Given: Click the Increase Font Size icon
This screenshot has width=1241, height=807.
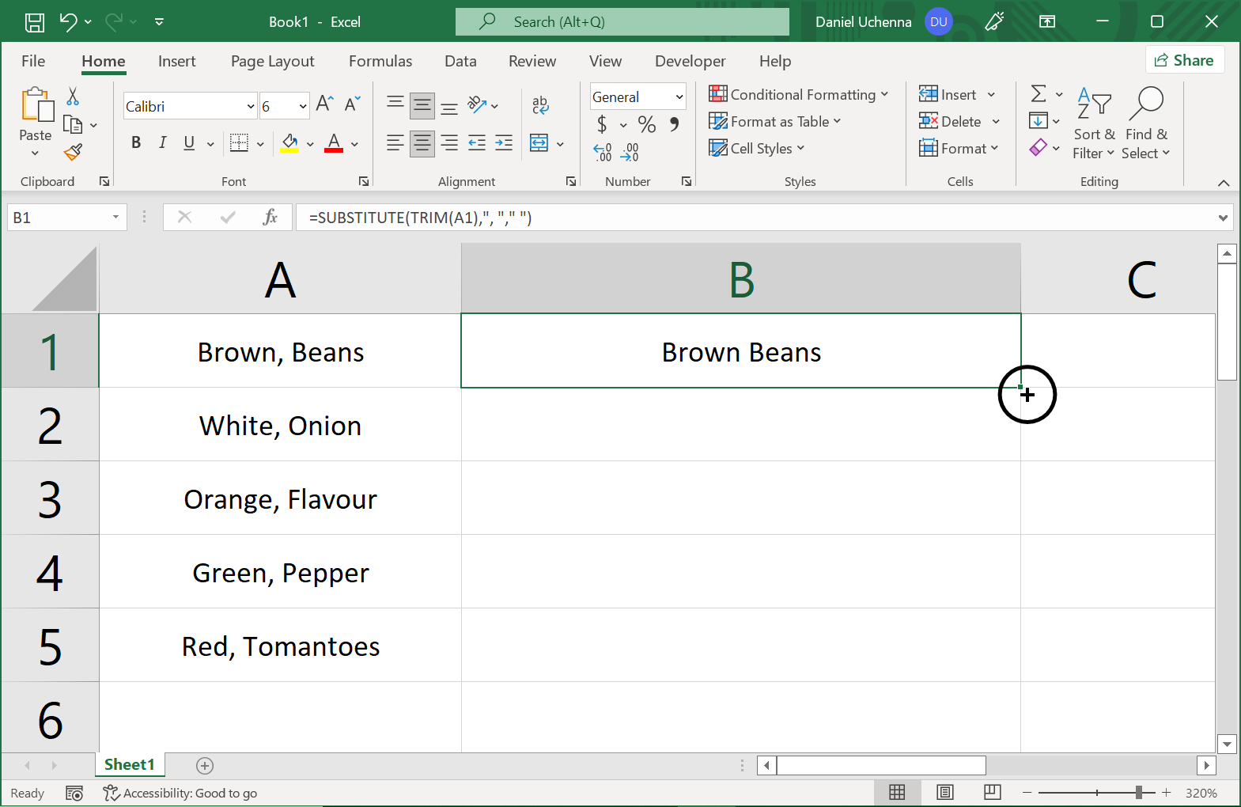Looking at the screenshot, I should coord(324,104).
